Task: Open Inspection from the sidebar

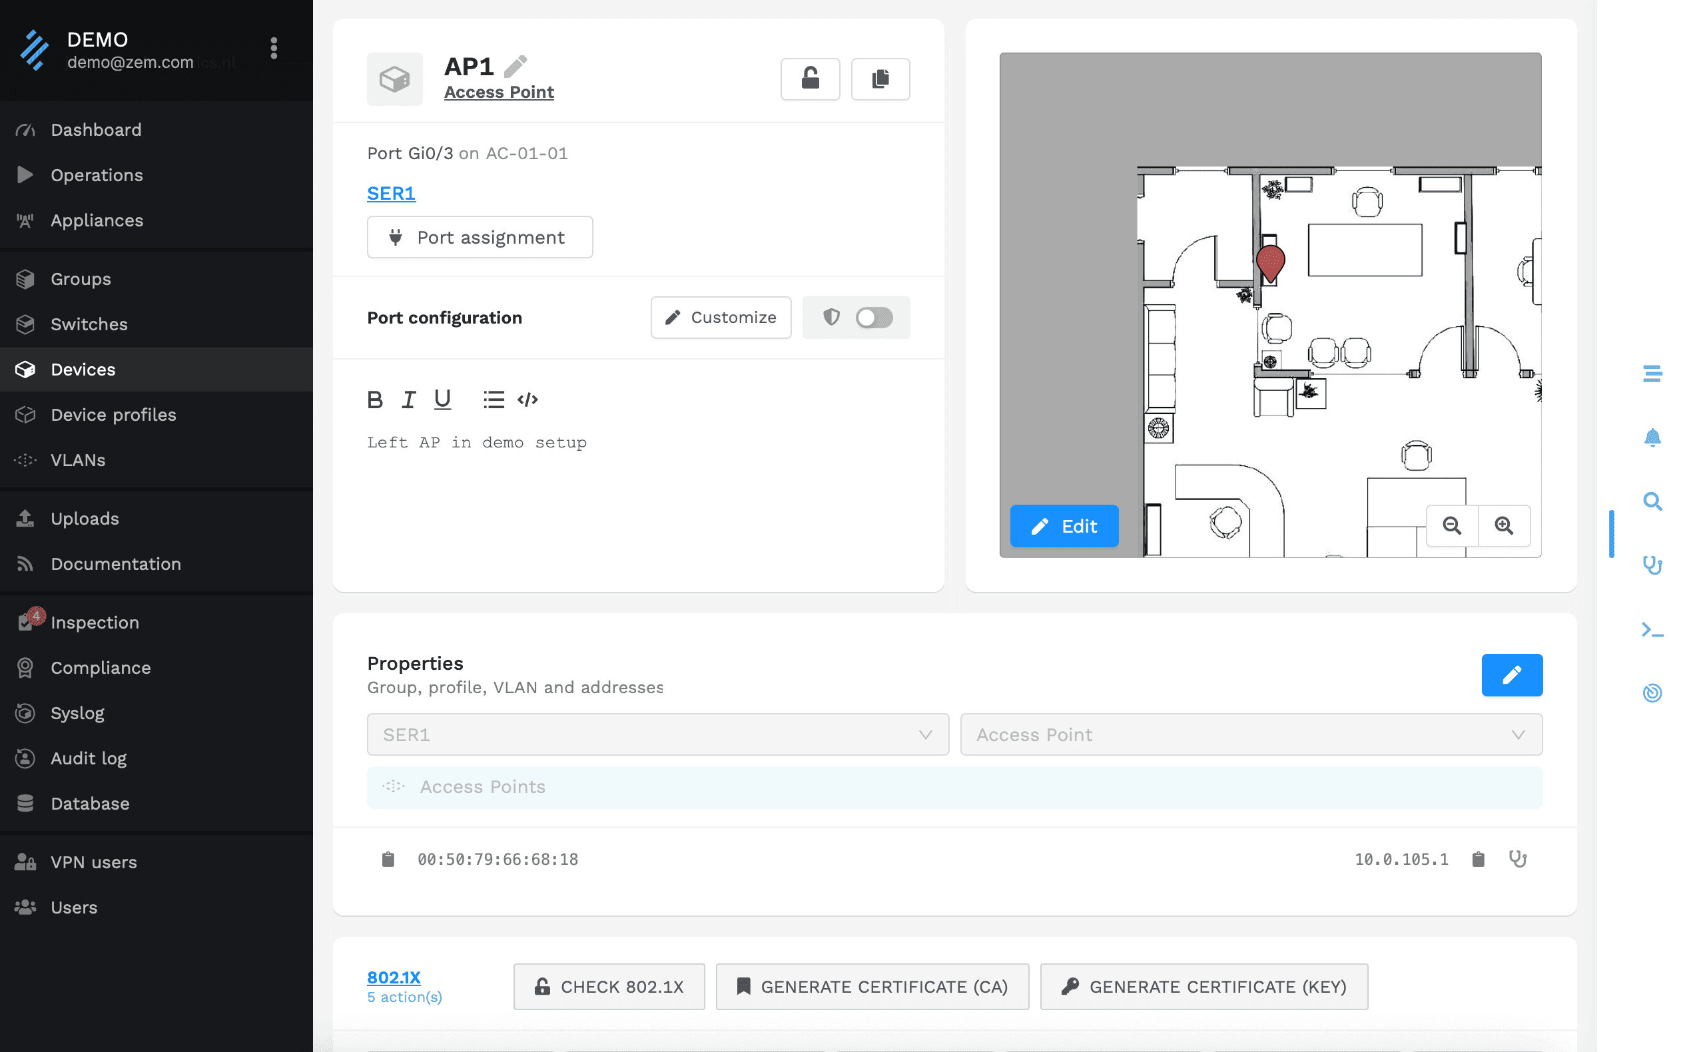Action: (x=95, y=622)
